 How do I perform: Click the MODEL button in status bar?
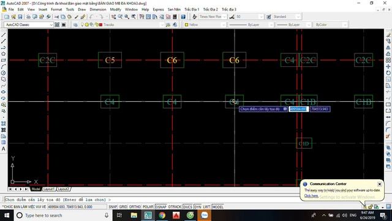coord(218,207)
